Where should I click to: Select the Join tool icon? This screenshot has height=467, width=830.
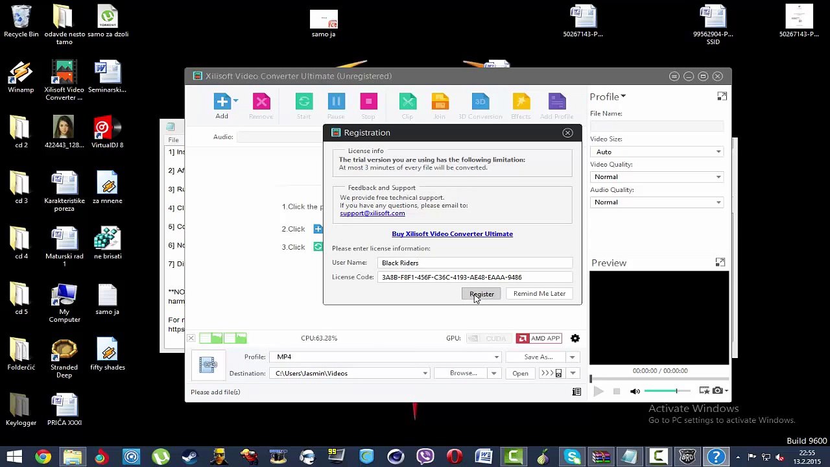click(x=440, y=101)
